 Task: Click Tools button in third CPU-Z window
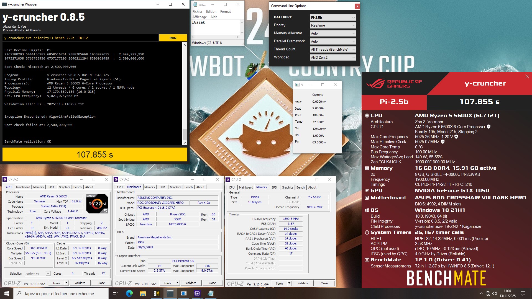coord(279,283)
